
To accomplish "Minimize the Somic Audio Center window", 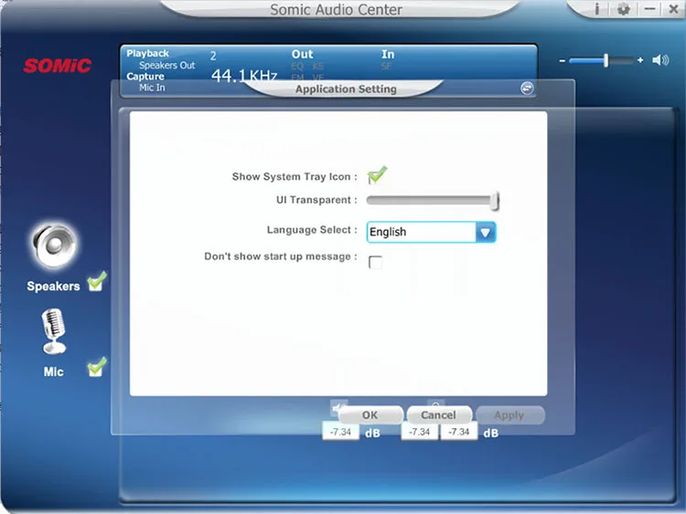I will tap(650, 9).
